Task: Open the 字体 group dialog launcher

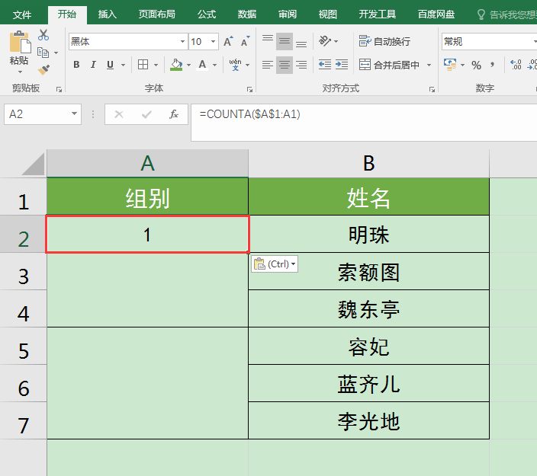Action: pyautogui.click(x=249, y=90)
